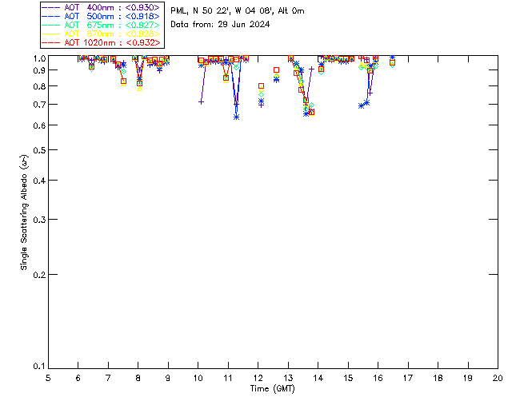The image size is (512, 409).
Task: Click the 0.1 tick label on y-axis
Action: tap(39, 367)
